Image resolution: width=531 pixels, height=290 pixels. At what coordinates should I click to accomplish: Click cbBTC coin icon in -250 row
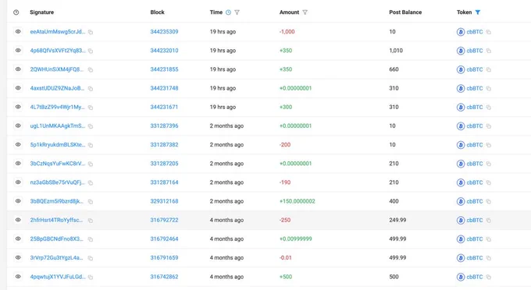(x=460, y=221)
